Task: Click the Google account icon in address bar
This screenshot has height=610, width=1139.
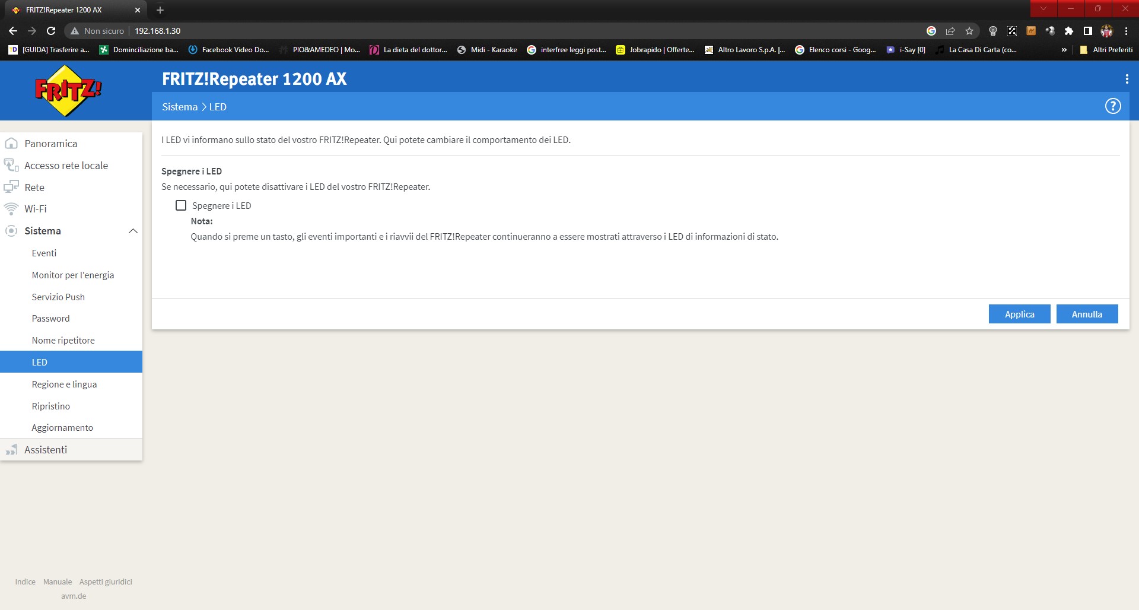Action: (x=931, y=31)
